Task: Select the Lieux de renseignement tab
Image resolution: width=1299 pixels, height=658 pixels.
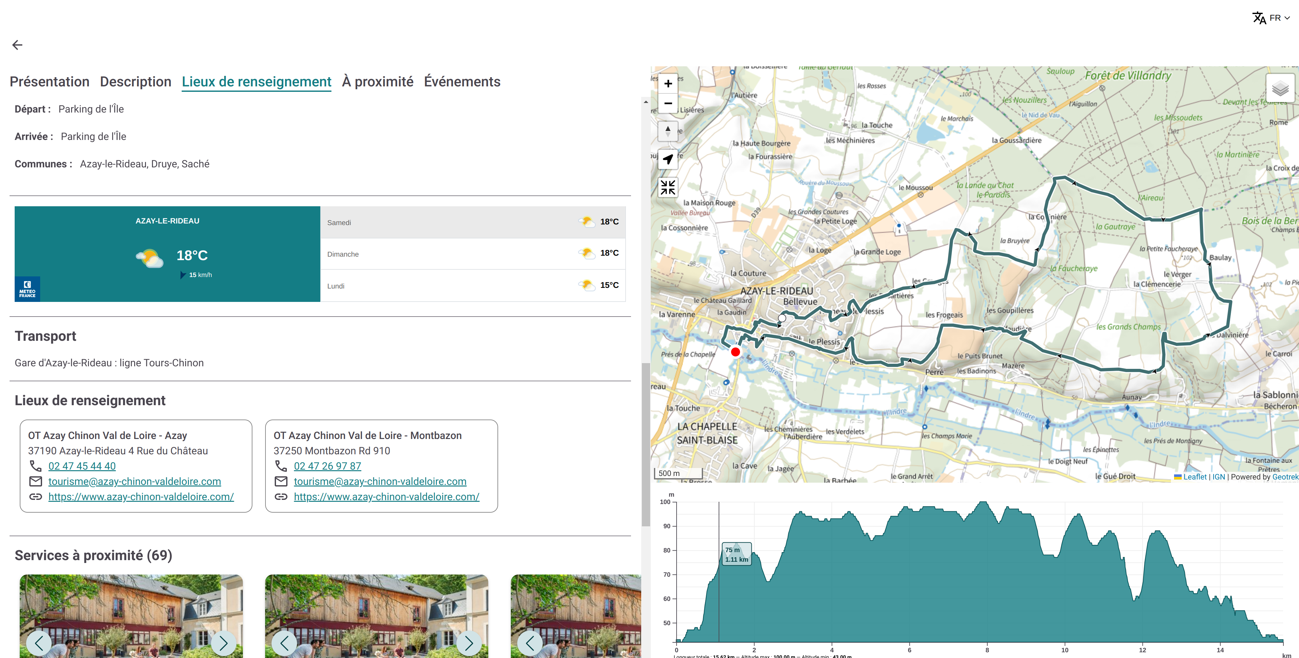Action: [x=257, y=82]
